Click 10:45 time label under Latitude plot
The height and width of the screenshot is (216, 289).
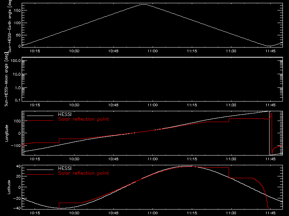[113, 213]
